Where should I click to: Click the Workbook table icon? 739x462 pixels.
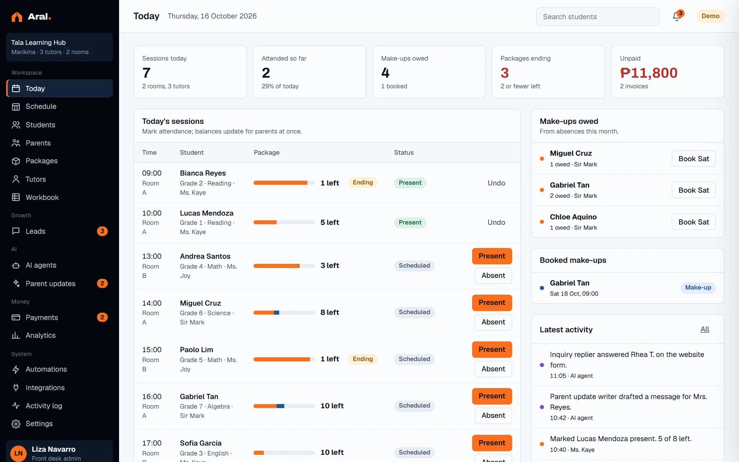(x=16, y=197)
